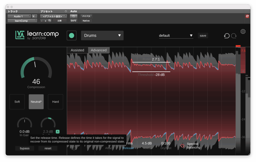Toggle the Spectral Balancing power icon
This screenshot has width=256, height=162.
[x=182, y=145]
